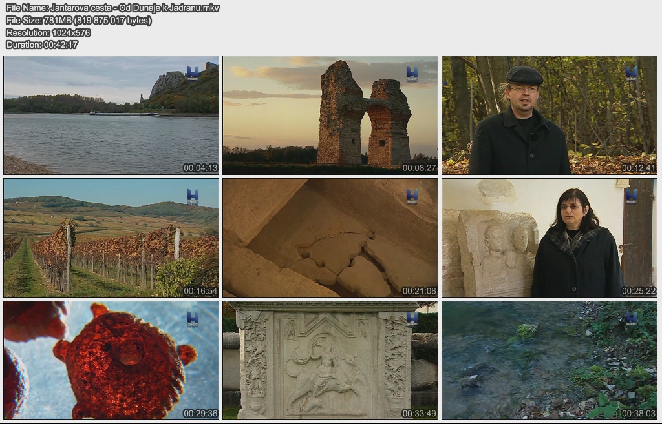662x424 pixels.
Task: Jump to the 00:38:03 timestamp
Action: (x=638, y=414)
